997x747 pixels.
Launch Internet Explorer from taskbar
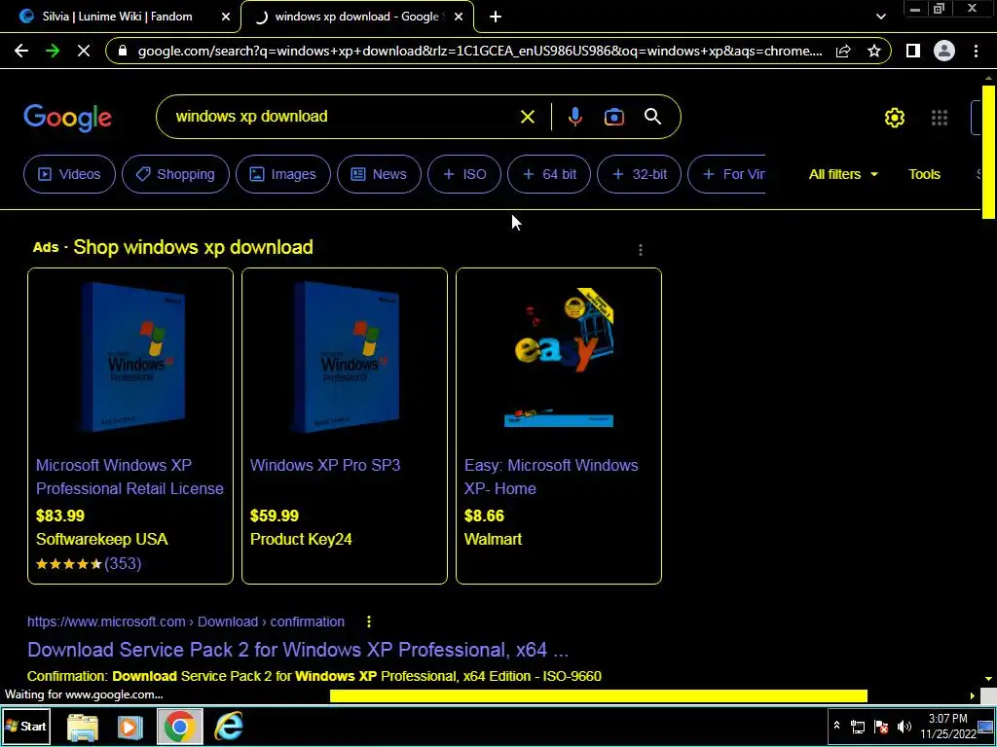tap(228, 727)
